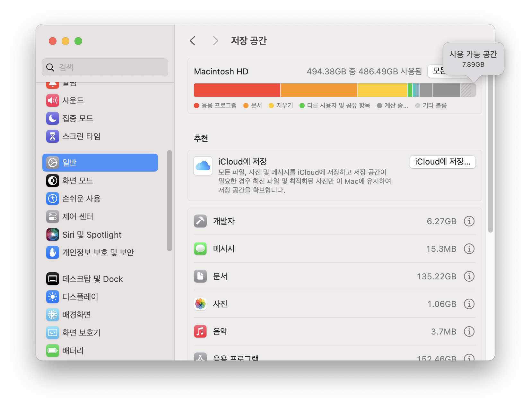531x408 pixels.
Task: Click the 다른 사용자 및 공유 항목 legend label
Action: pos(338,106)
